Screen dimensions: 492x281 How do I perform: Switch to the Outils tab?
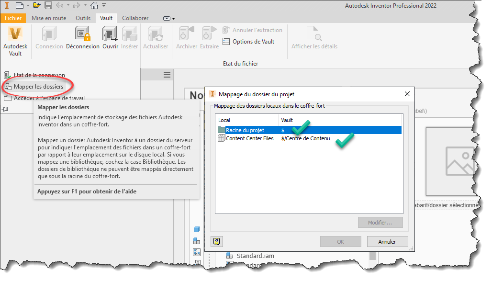[x=83, y=18]
